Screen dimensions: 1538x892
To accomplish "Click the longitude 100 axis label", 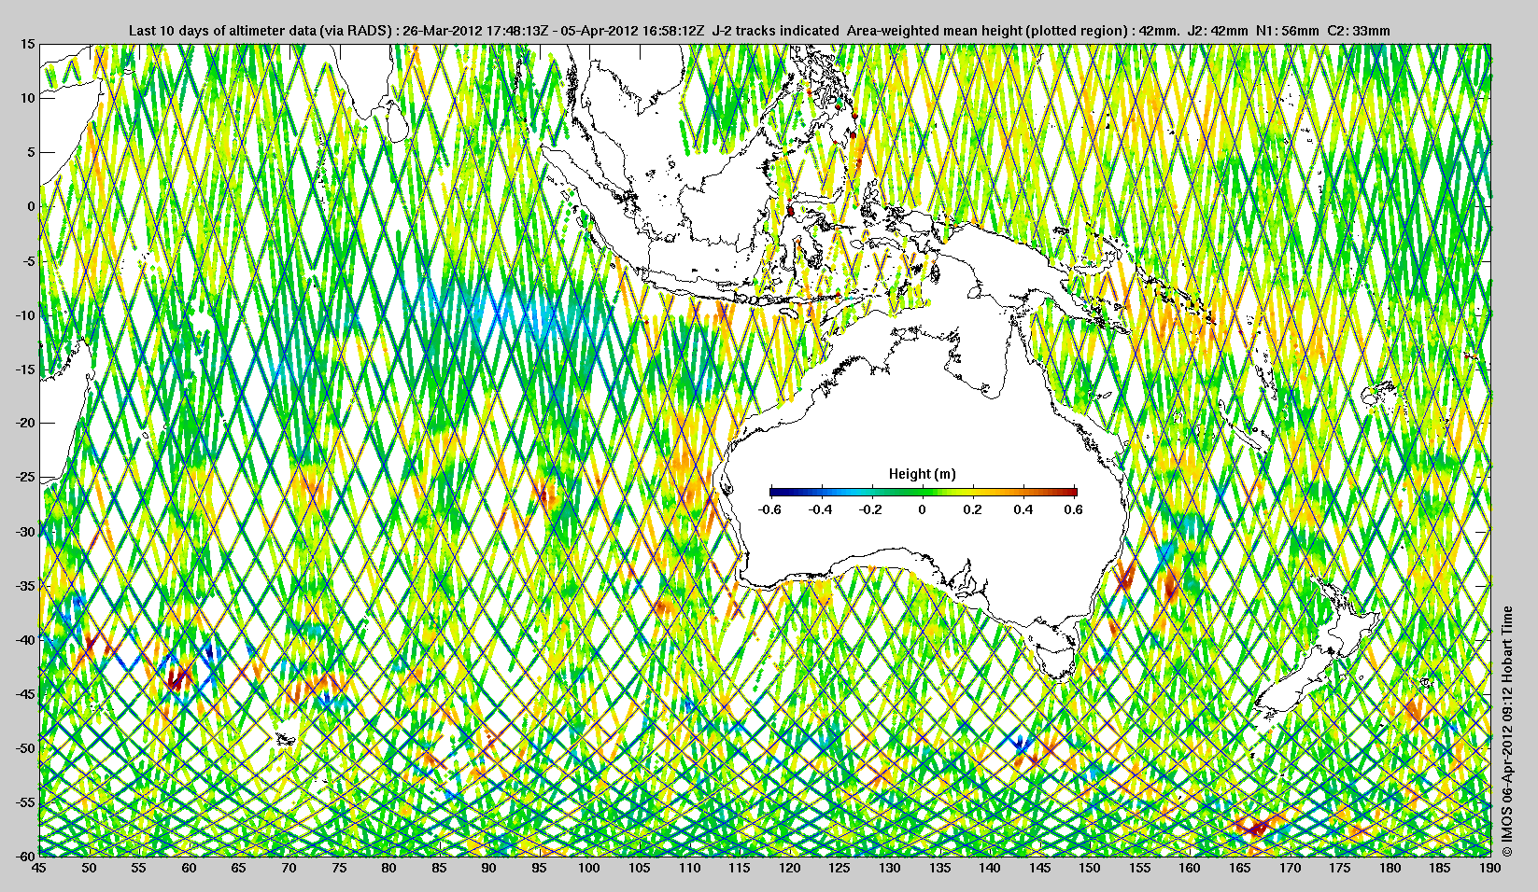I will click(x=589, y=868).
